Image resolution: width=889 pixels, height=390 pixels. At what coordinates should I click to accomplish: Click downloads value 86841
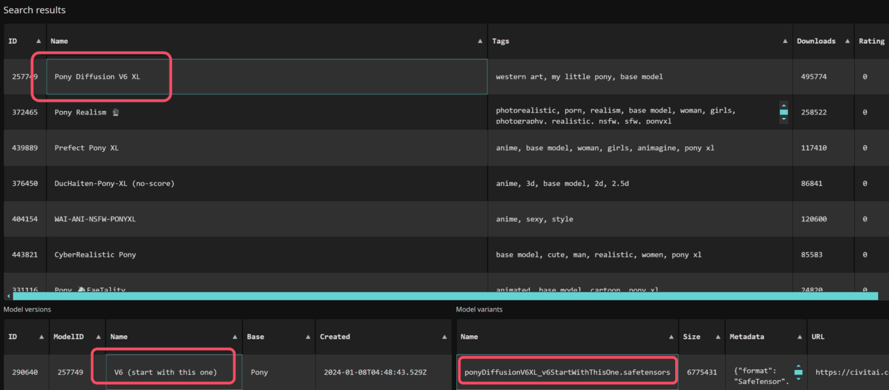(812, 183)
